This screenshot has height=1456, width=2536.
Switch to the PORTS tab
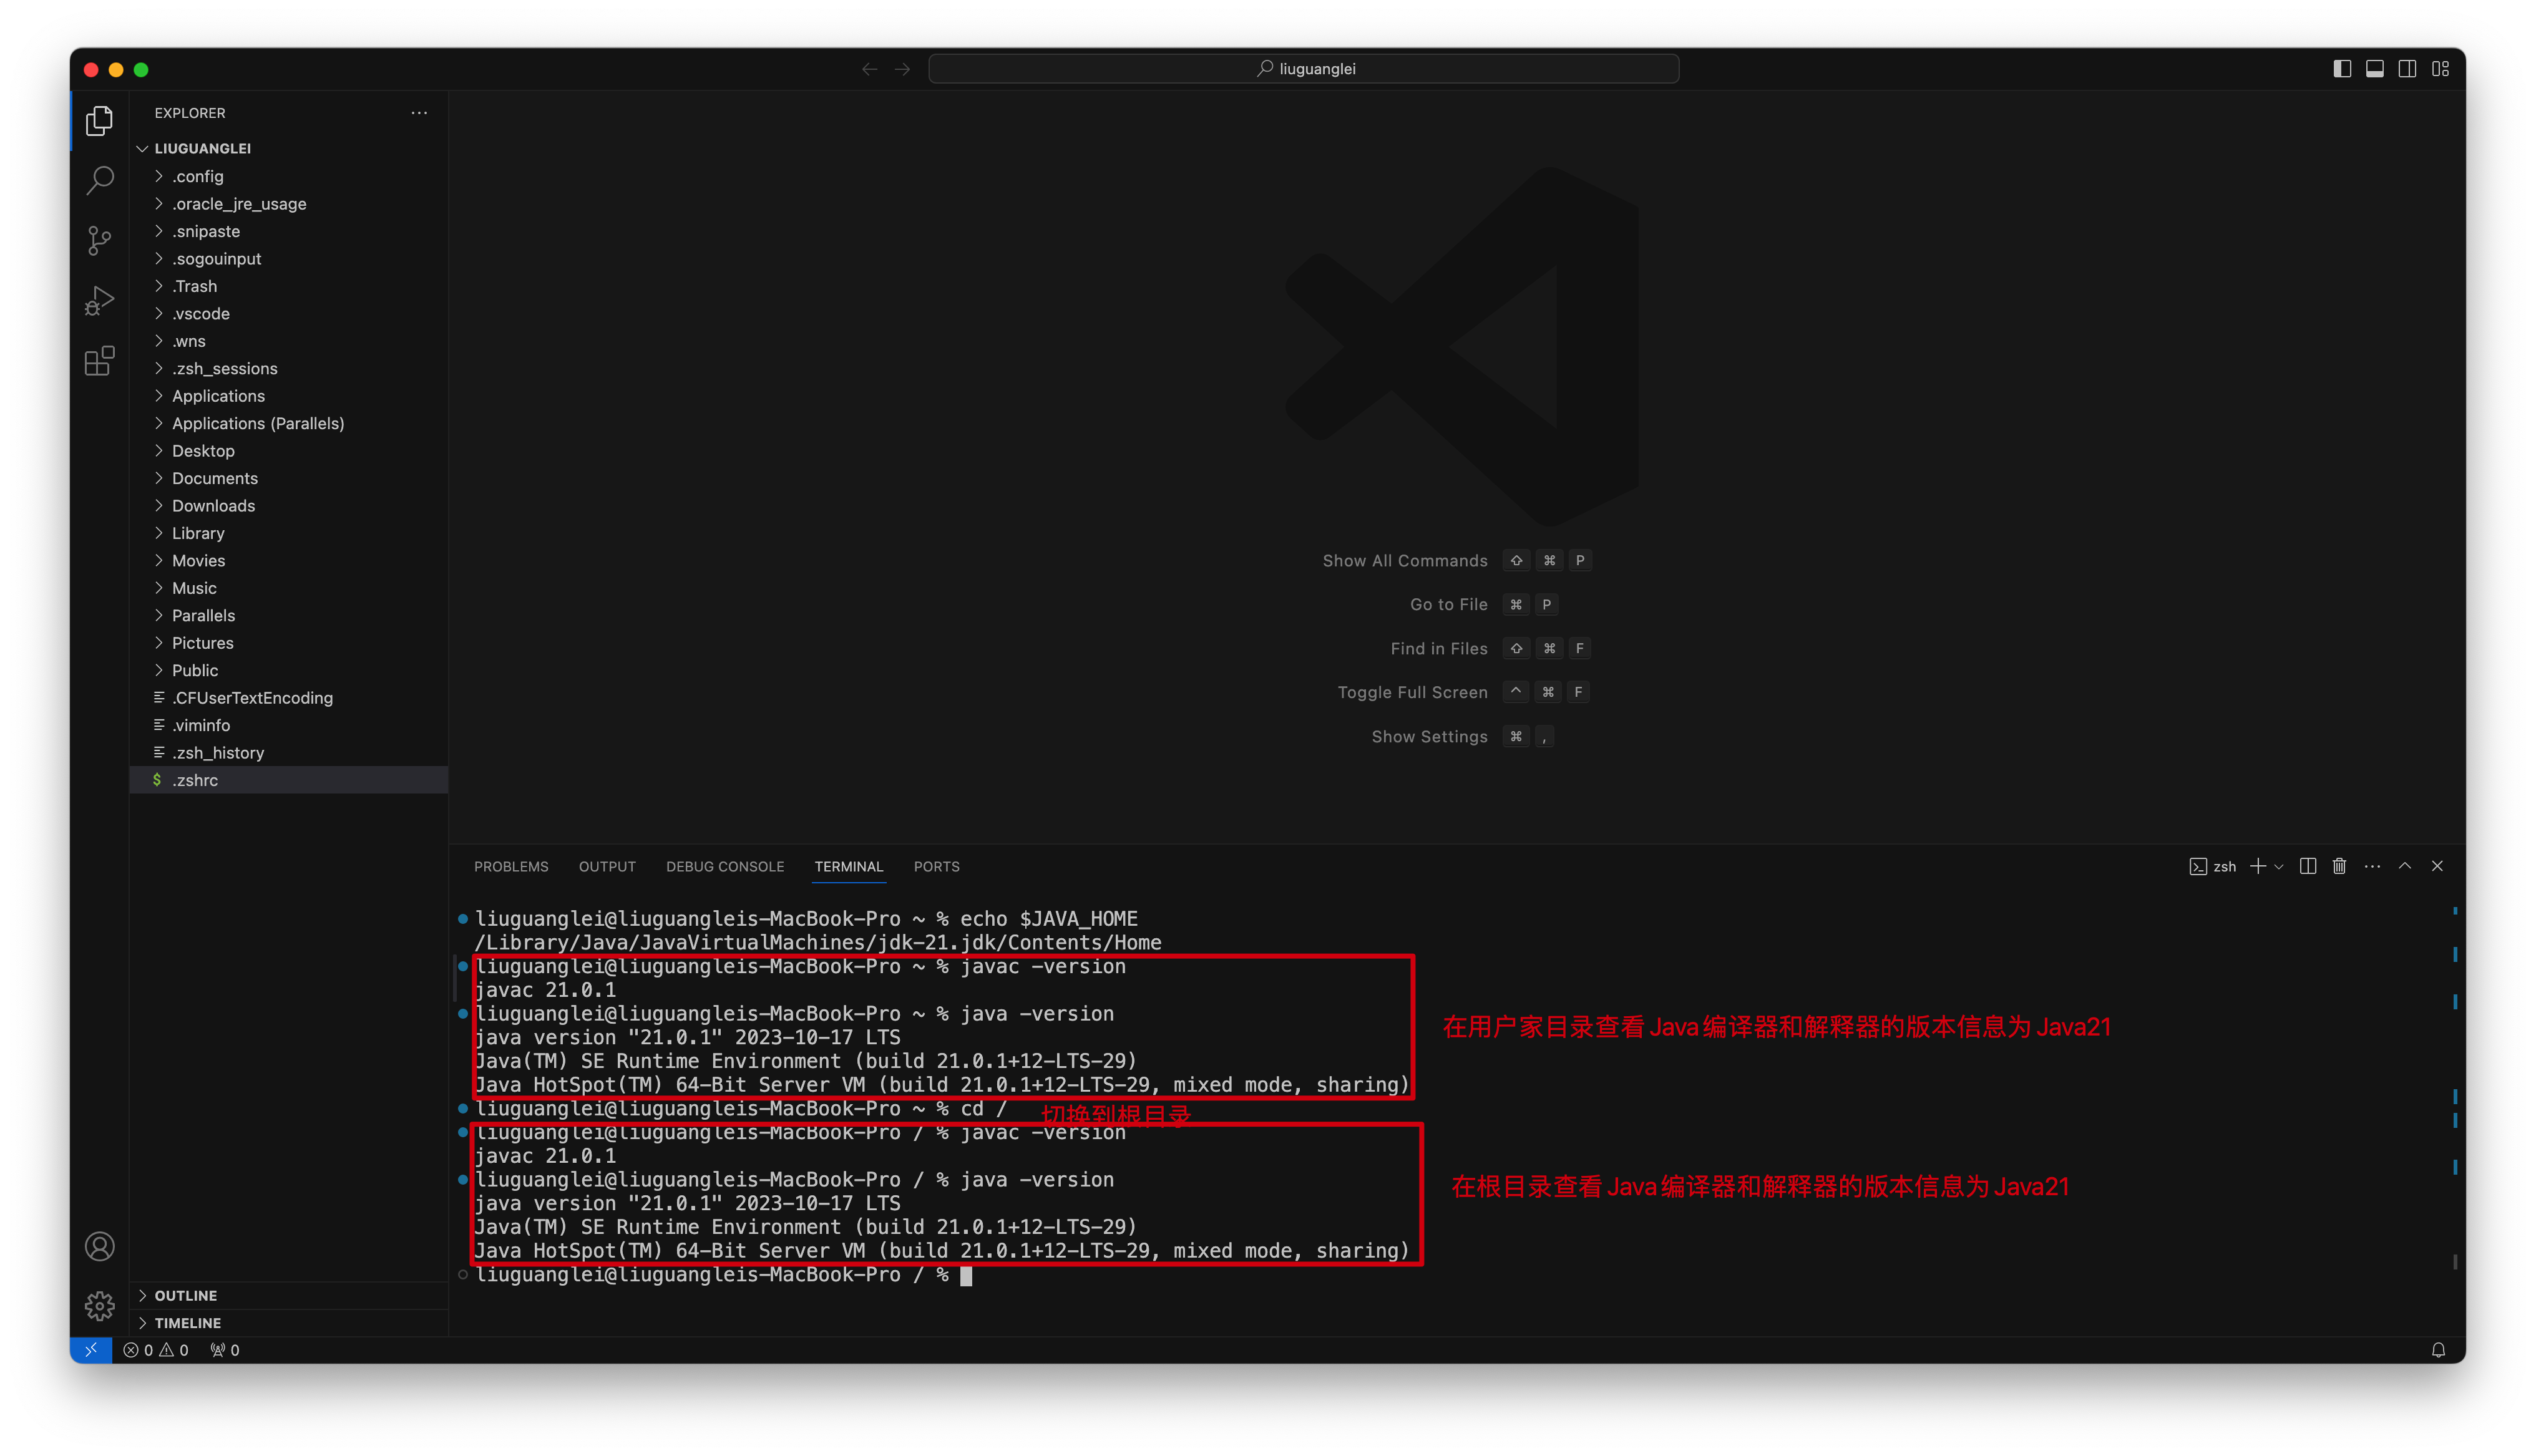pyautogui.click(x=936, y=866)
